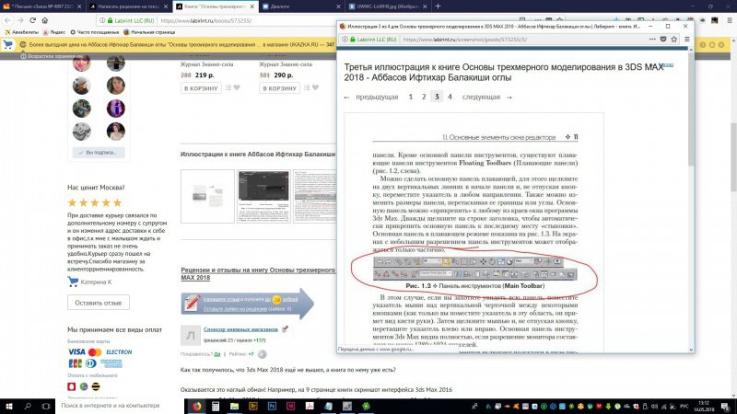Click the 'РУС' language indicator in tray
Viewport: 737px width, 414px height.
coord(685,407)
